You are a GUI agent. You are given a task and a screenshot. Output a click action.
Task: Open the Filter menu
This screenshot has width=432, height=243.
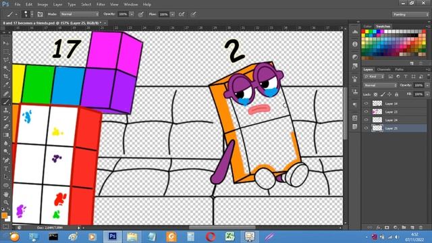tap(101, 5)
